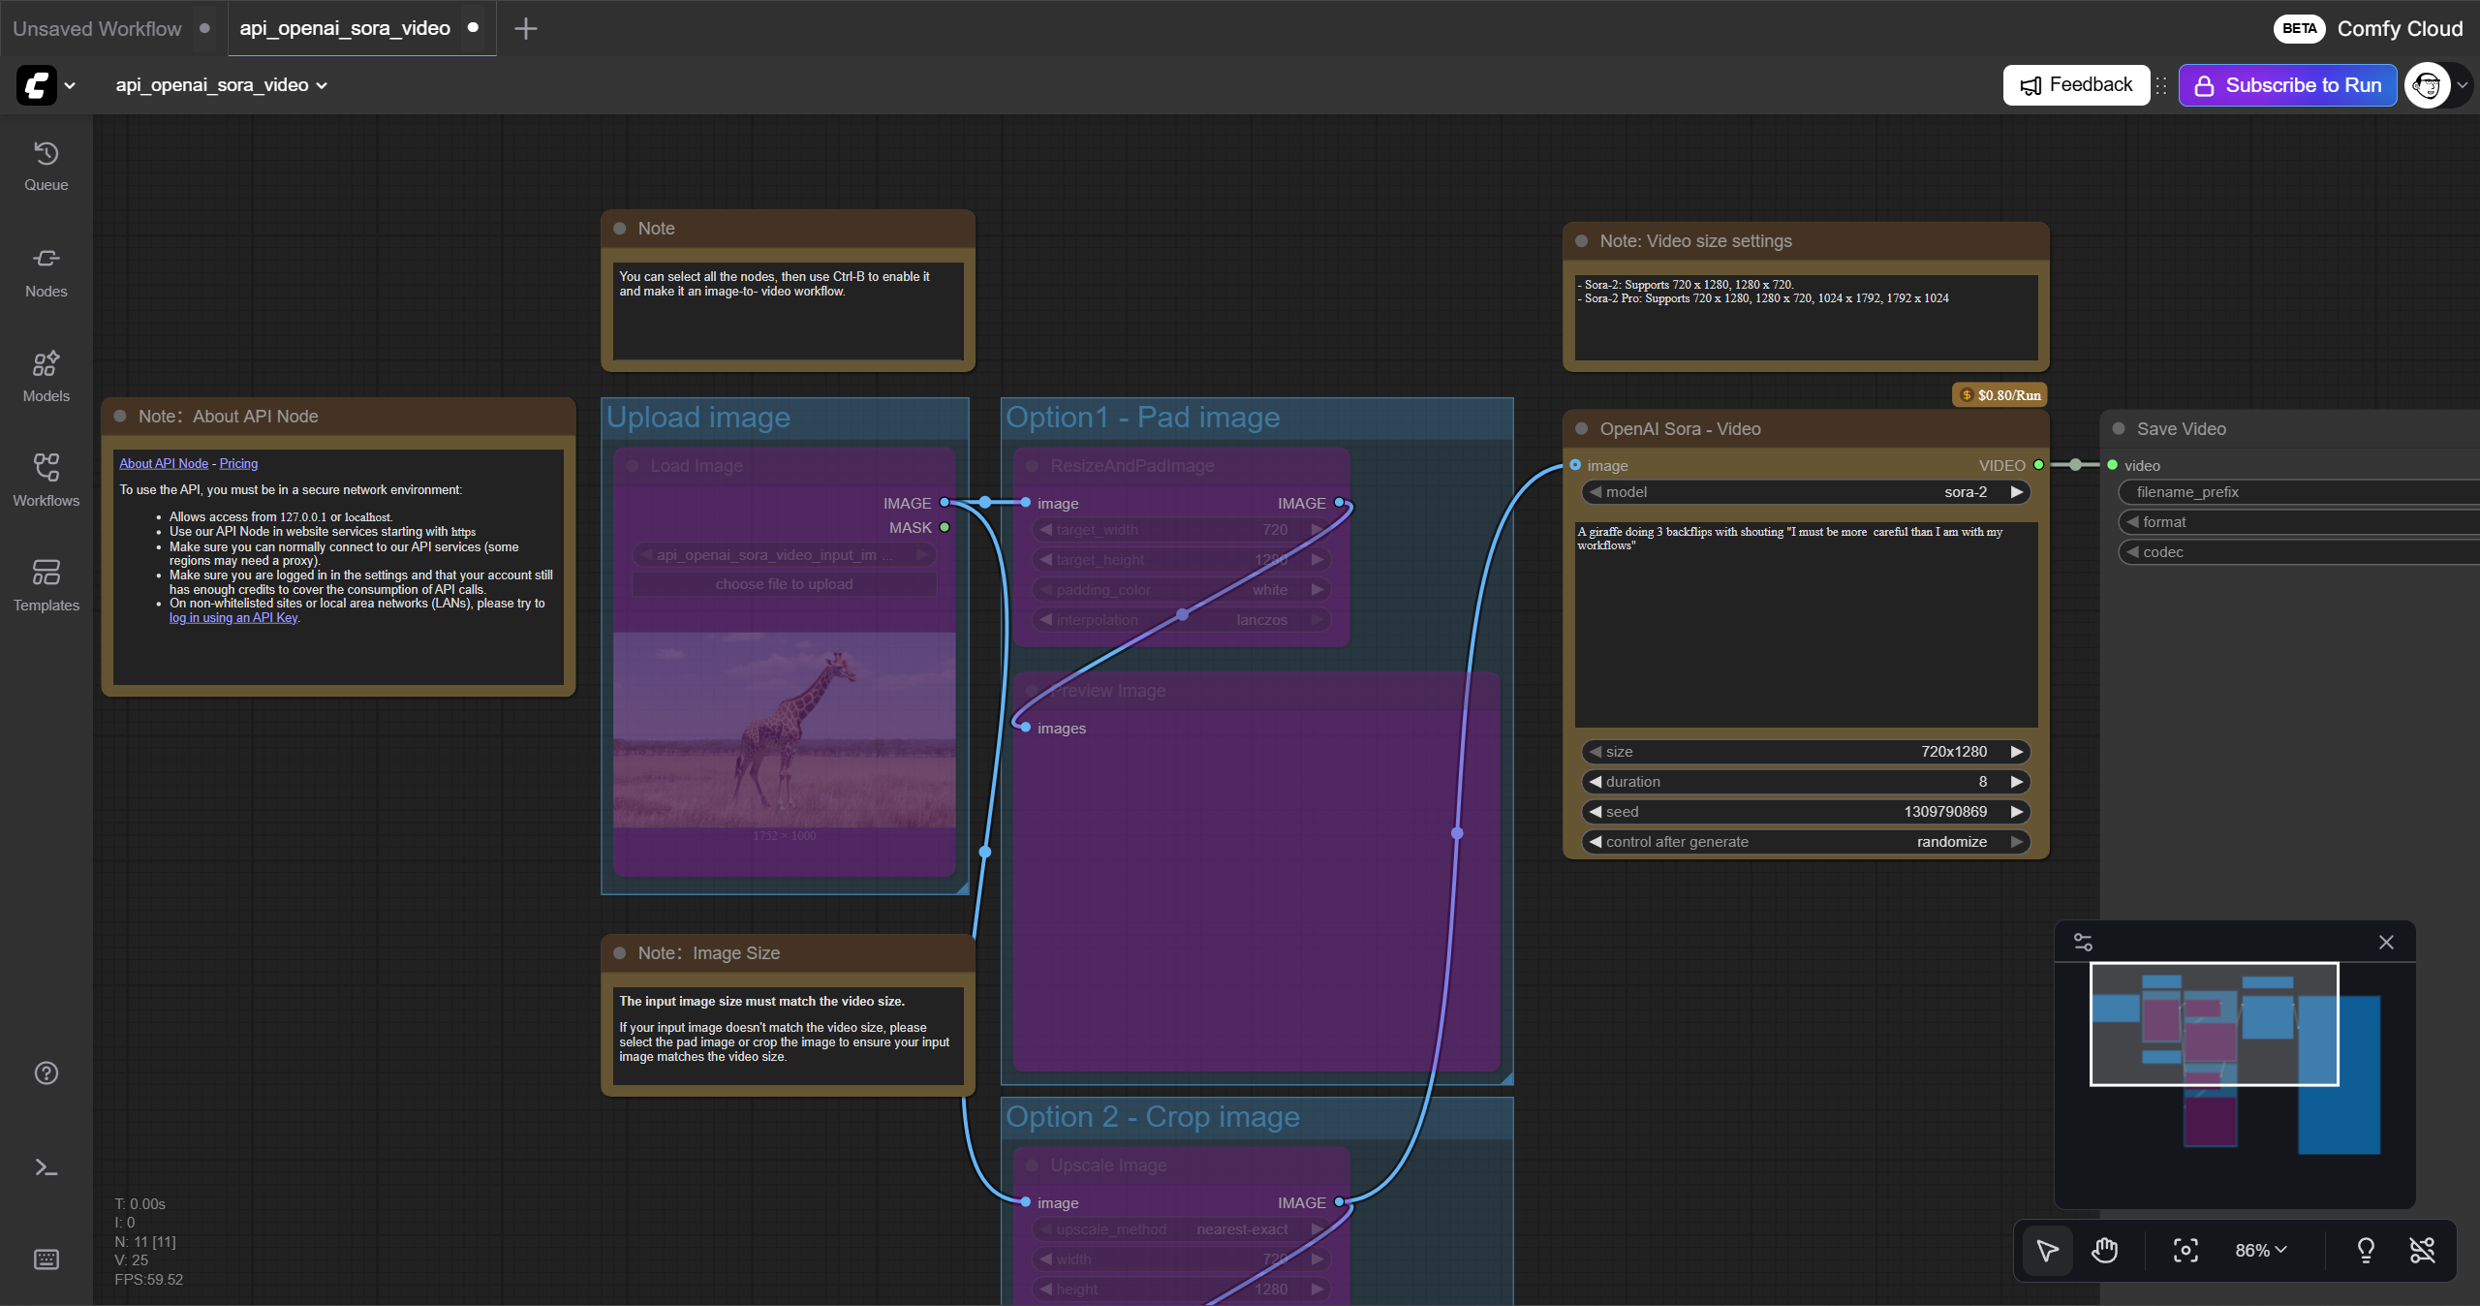Open the ComfyUI logo menu chevron
The width and height of the screenshot is (2480, 1306).
pos(71,85)
